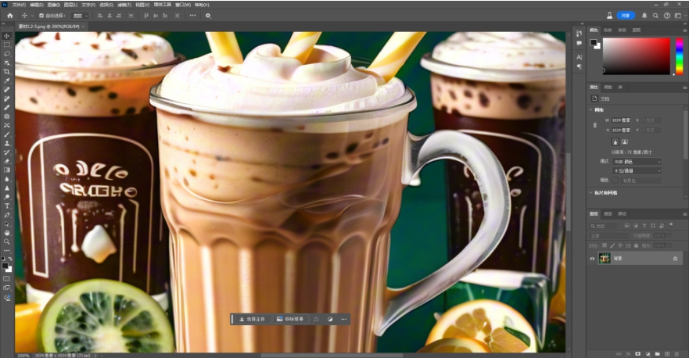Switch to the 通道 tab
The height and width of the screenshot is (358, 689).
(x=608, y=213)
